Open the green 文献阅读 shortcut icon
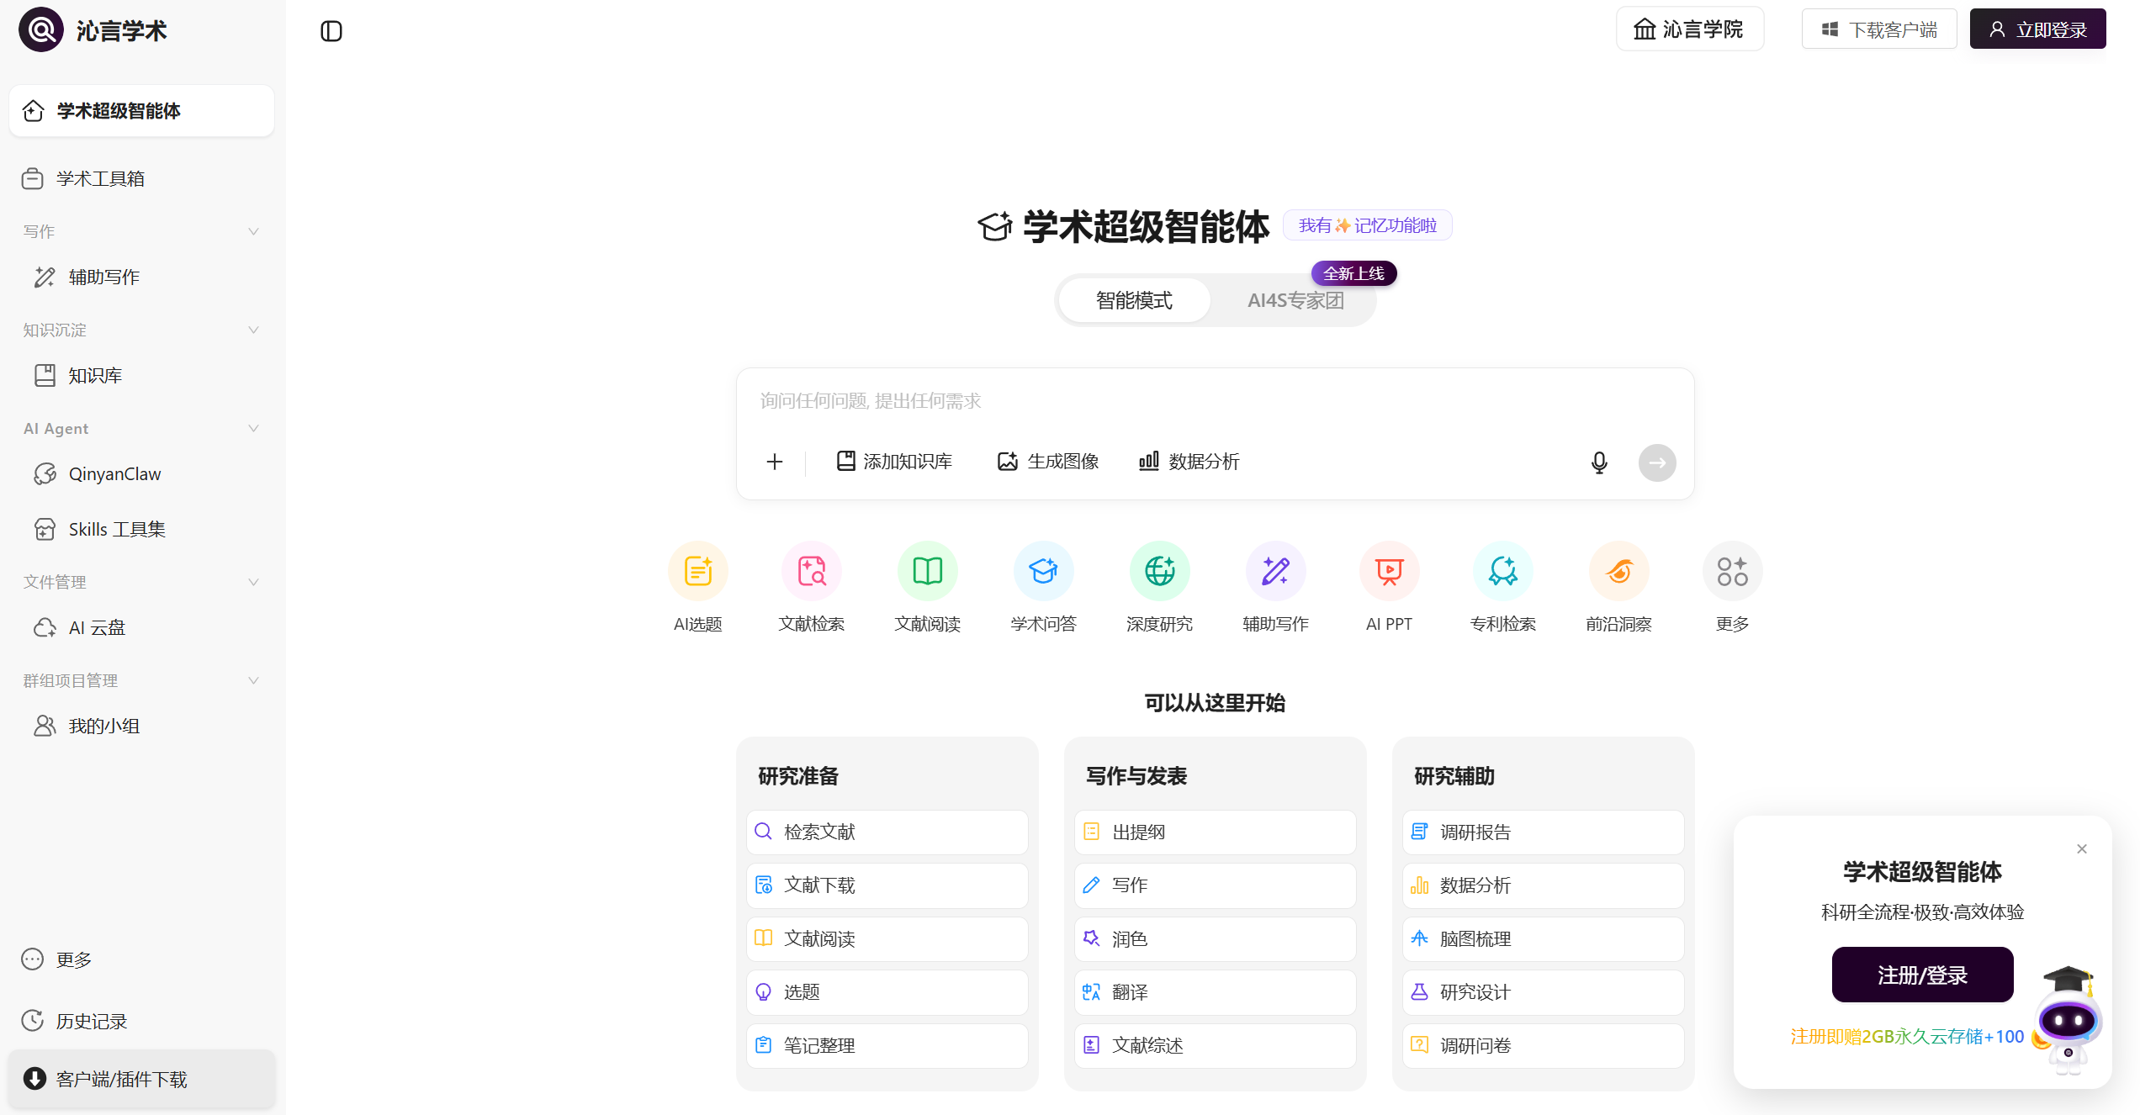2140x1115 pixels. tap(928, 571)
